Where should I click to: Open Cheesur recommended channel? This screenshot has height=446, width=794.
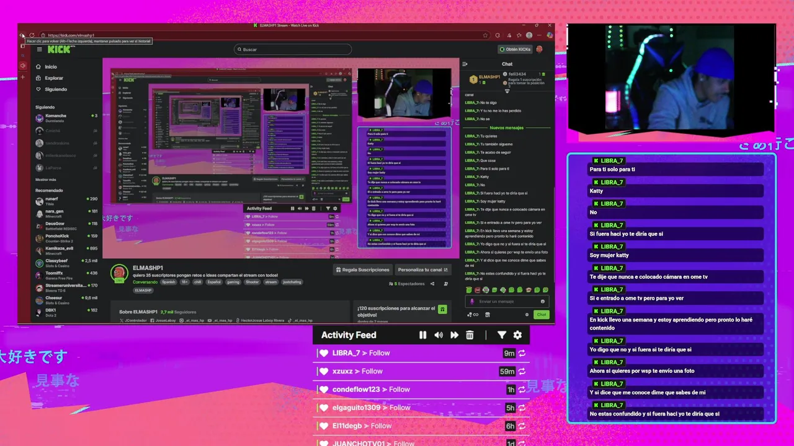coord(66,300)
